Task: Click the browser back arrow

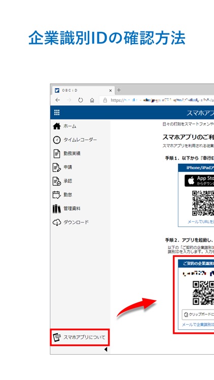Action: click(57, 100)
